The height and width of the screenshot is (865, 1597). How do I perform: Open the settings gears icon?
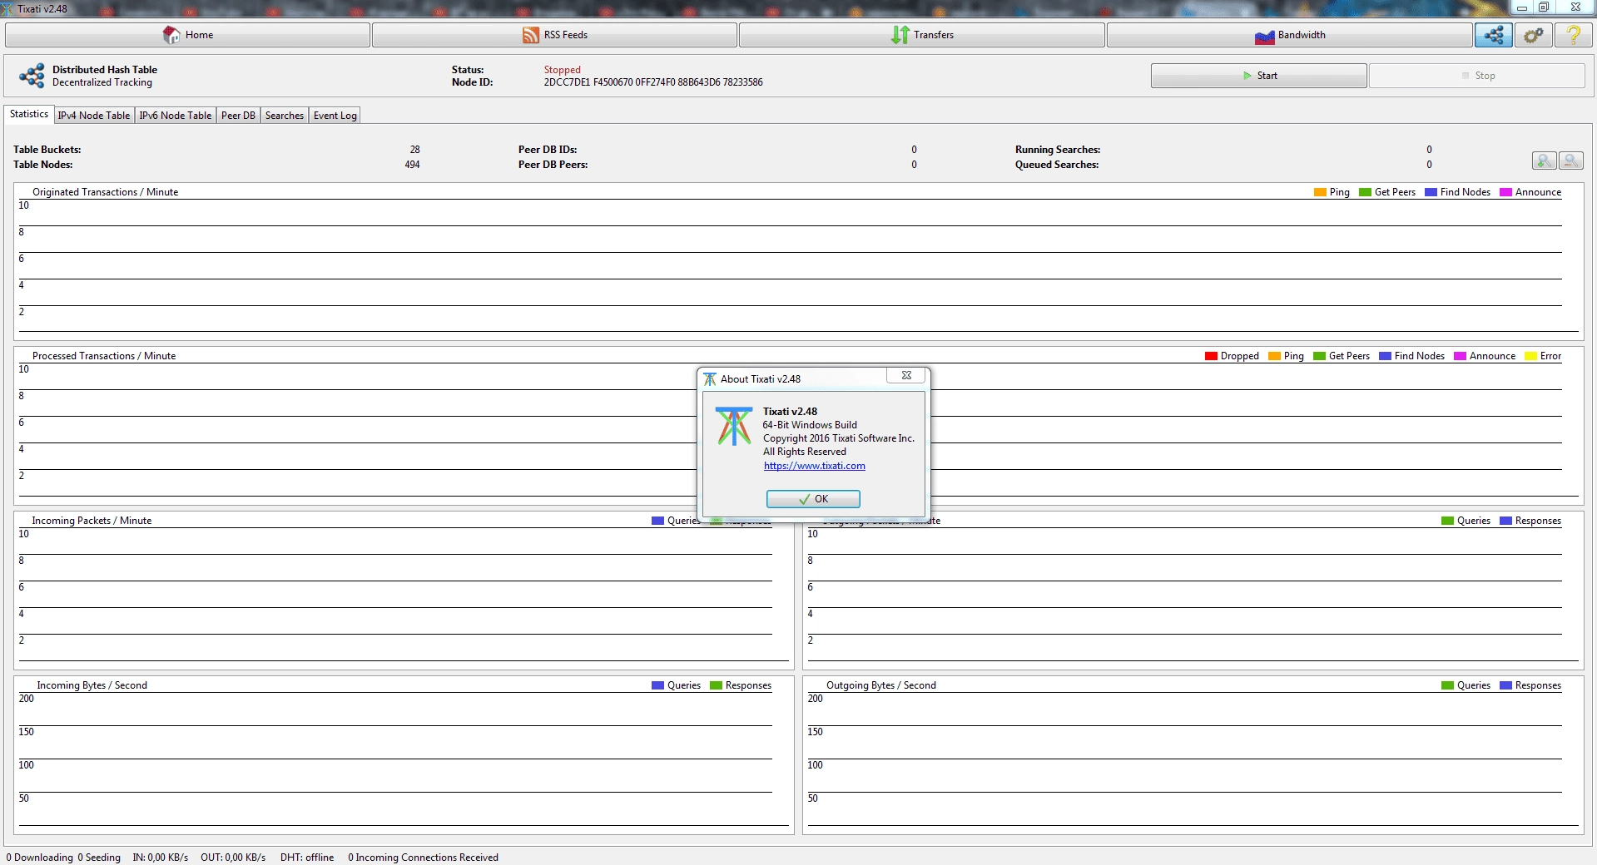(x=1533, y=35)
